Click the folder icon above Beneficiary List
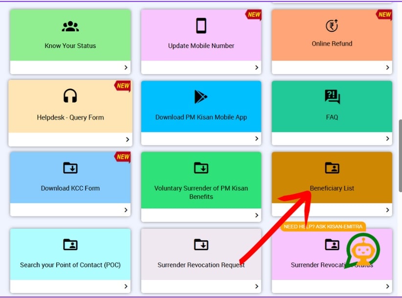This screenshot has height=298, width=402. [x=332, y=168]
